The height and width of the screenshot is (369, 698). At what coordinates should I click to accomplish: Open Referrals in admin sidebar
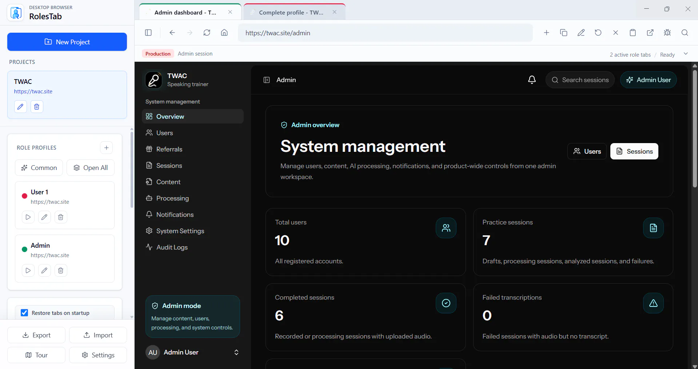click(x=193, y=149)
